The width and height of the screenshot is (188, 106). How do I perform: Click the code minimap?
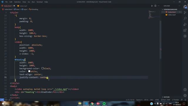(154, 14)
